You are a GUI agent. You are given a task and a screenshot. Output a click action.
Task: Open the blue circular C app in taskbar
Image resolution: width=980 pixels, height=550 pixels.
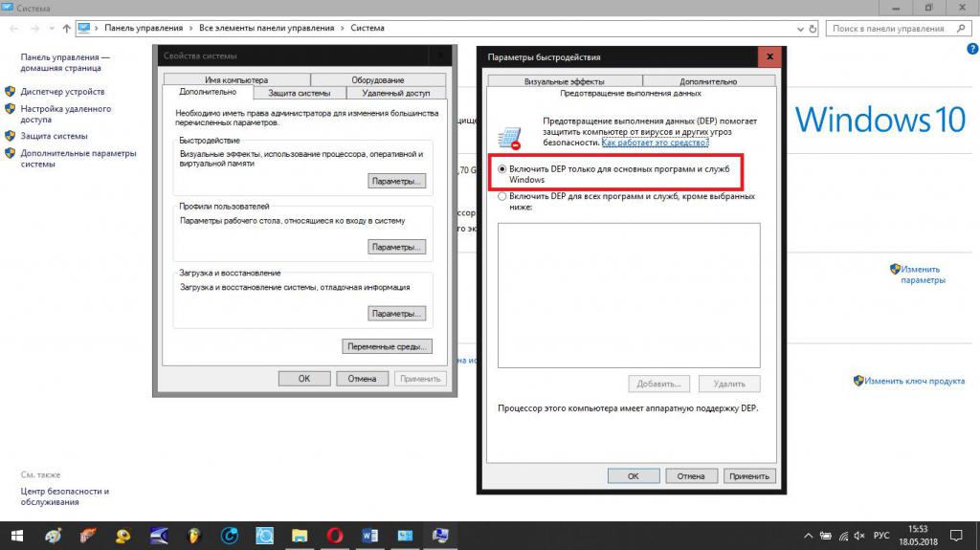[x=230, y=536]
